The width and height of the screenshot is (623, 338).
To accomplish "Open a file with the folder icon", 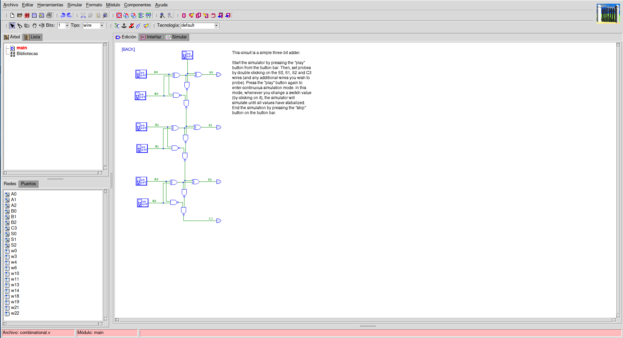I will [20, 15].
